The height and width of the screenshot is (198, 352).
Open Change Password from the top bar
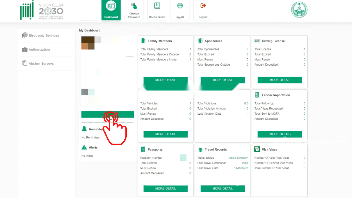[x=134, y=10]
